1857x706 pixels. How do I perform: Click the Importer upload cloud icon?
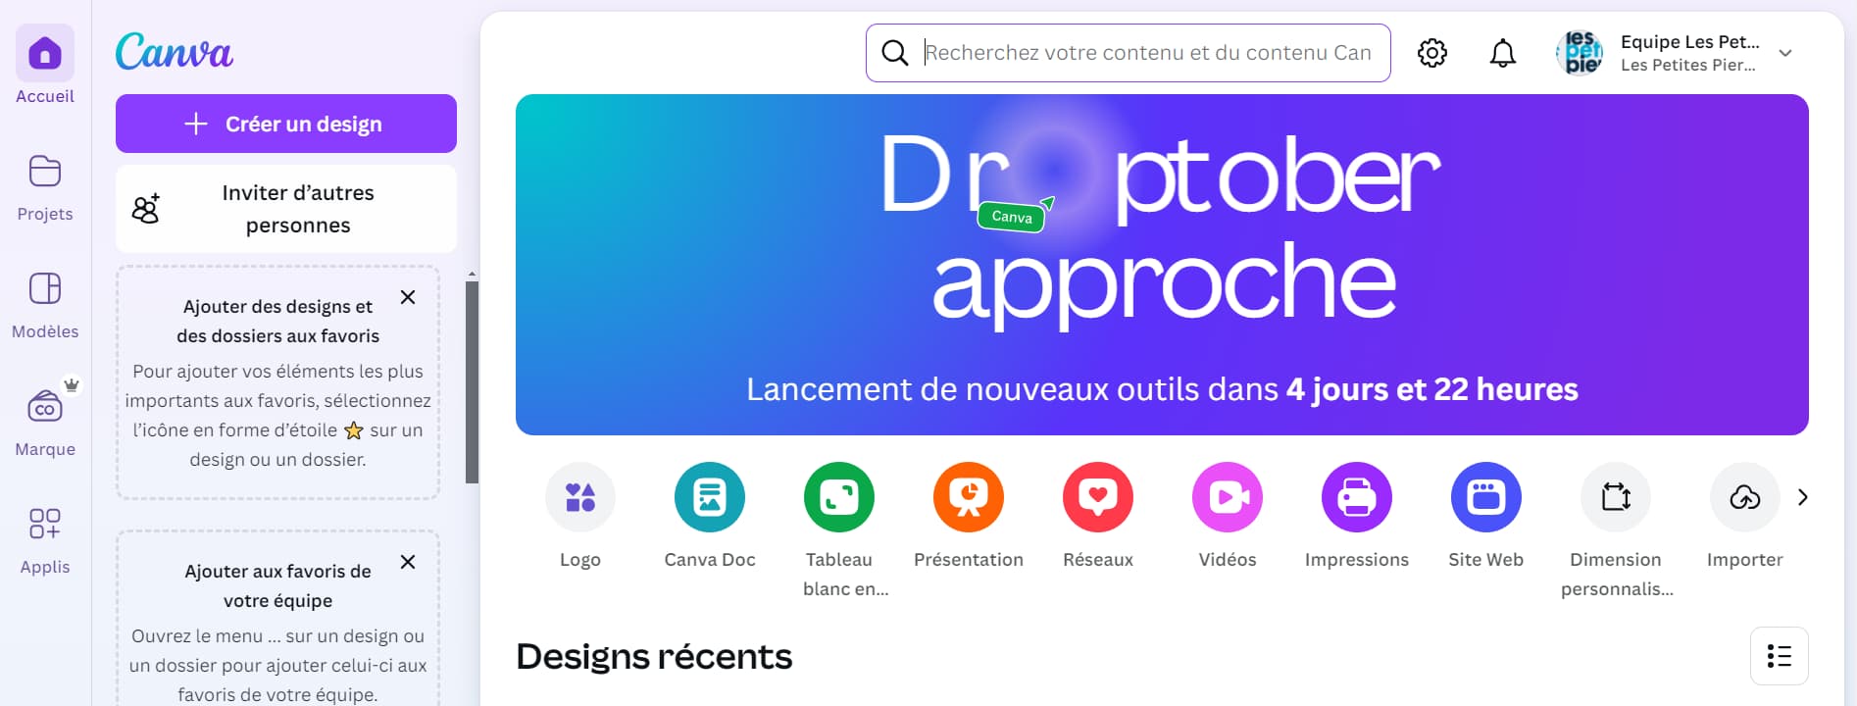click(x=1745, y=497)
